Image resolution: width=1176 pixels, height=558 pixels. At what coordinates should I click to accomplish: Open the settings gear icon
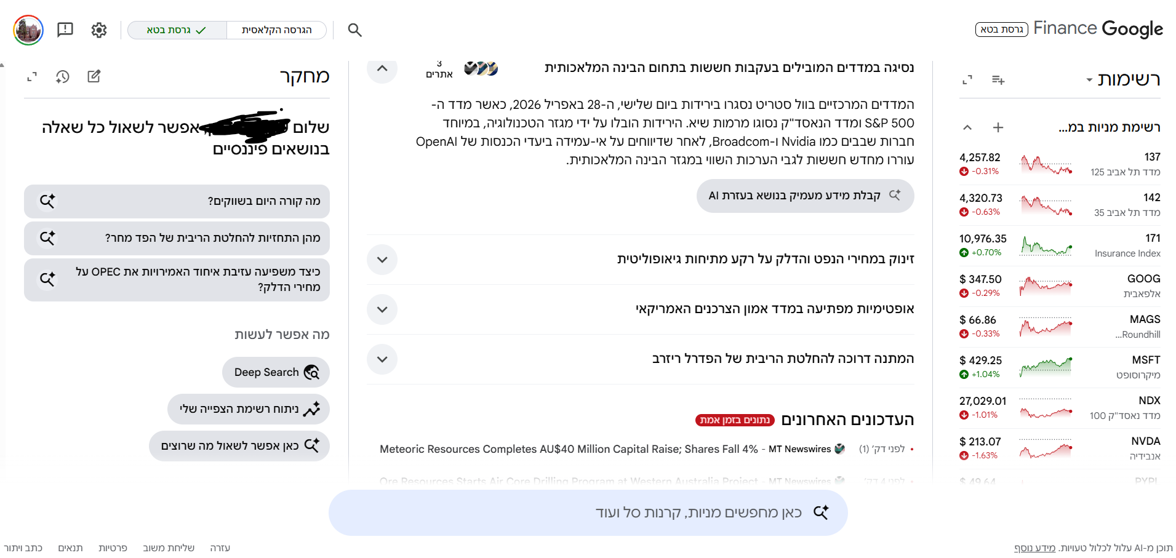(x=99, y=30)
